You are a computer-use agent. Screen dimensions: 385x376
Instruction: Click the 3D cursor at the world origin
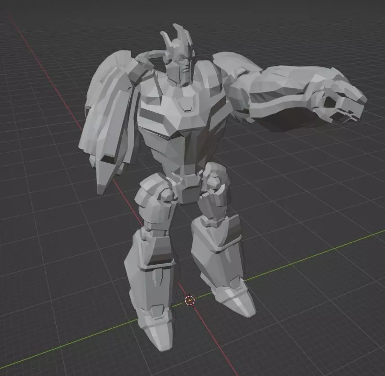click(x=190, y=300)
